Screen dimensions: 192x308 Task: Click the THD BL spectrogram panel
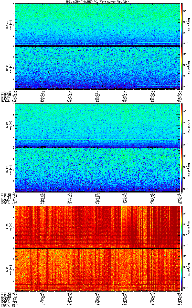98,126
